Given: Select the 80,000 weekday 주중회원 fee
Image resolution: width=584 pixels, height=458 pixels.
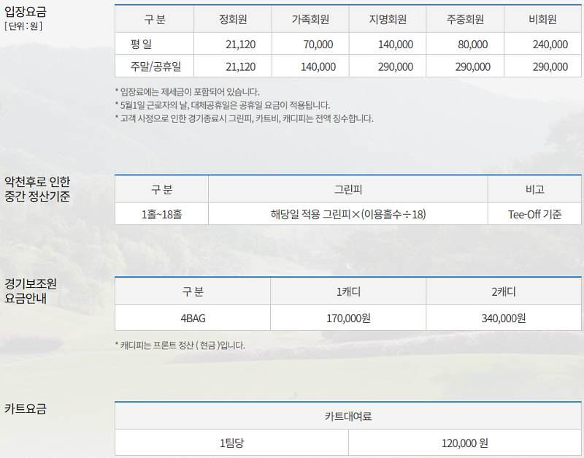Looking at the screenshot, I should click(x=472, y=45).
